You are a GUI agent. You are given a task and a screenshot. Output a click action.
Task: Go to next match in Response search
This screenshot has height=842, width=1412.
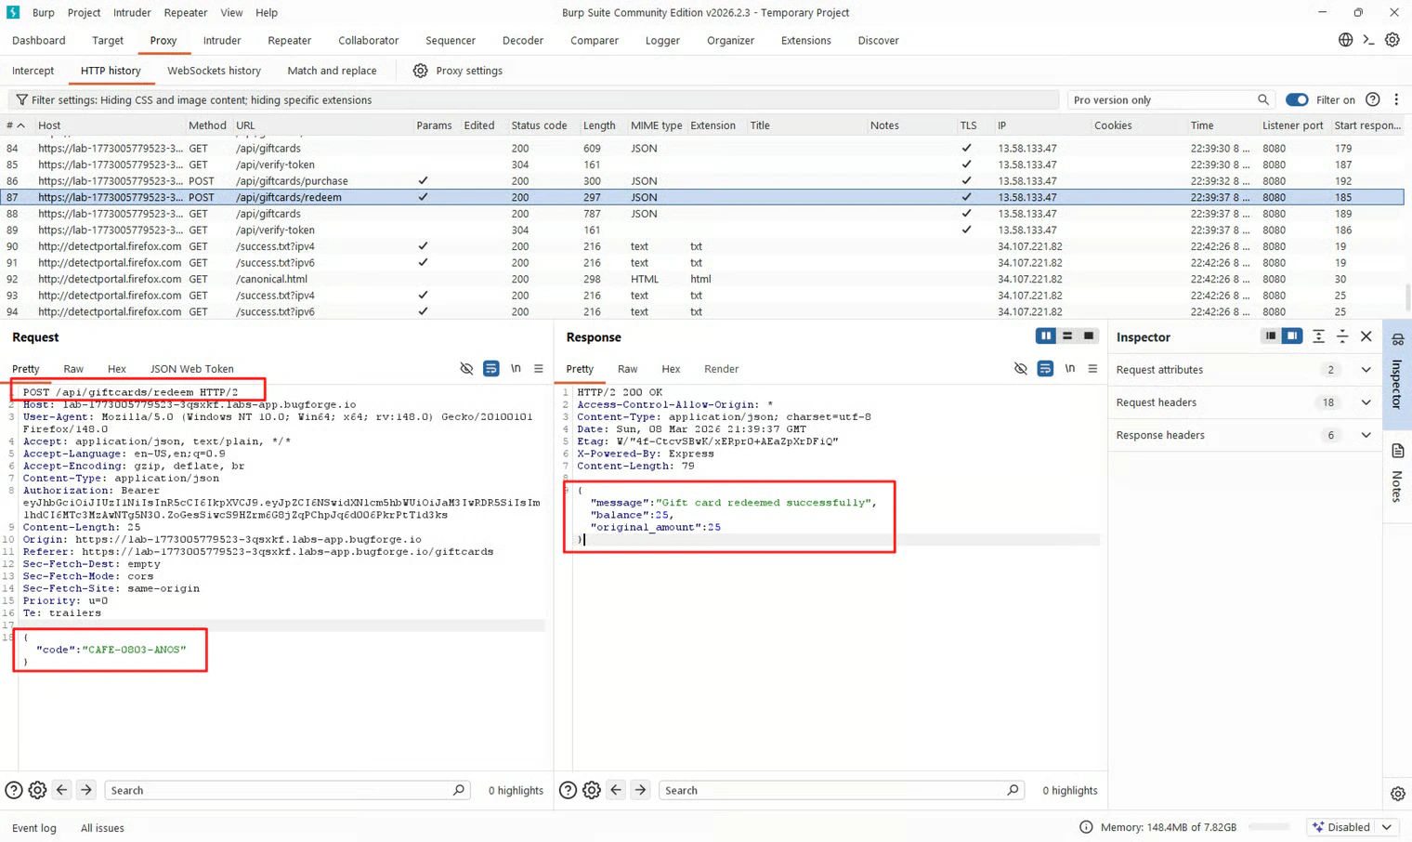tap(640, 790)
